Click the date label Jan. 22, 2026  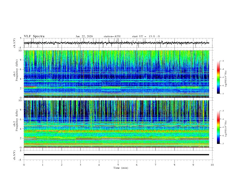click(84, 36)
